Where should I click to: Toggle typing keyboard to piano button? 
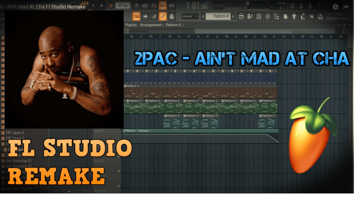point(136,16)
